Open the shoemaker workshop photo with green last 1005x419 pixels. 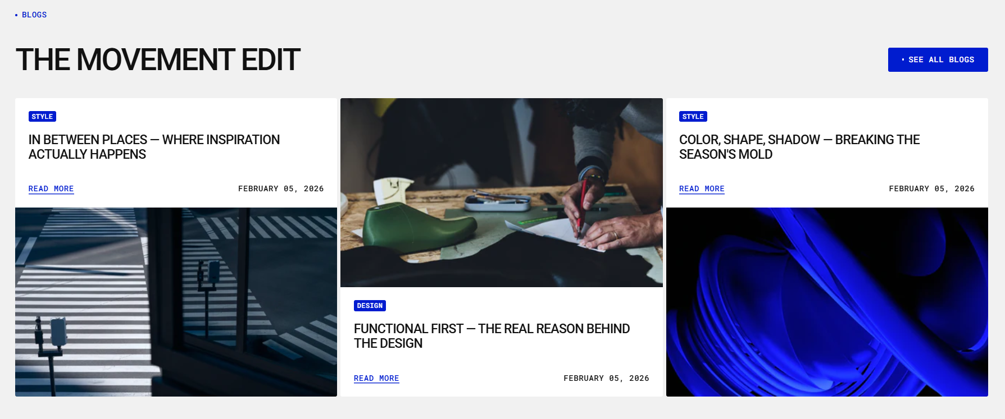501,192
